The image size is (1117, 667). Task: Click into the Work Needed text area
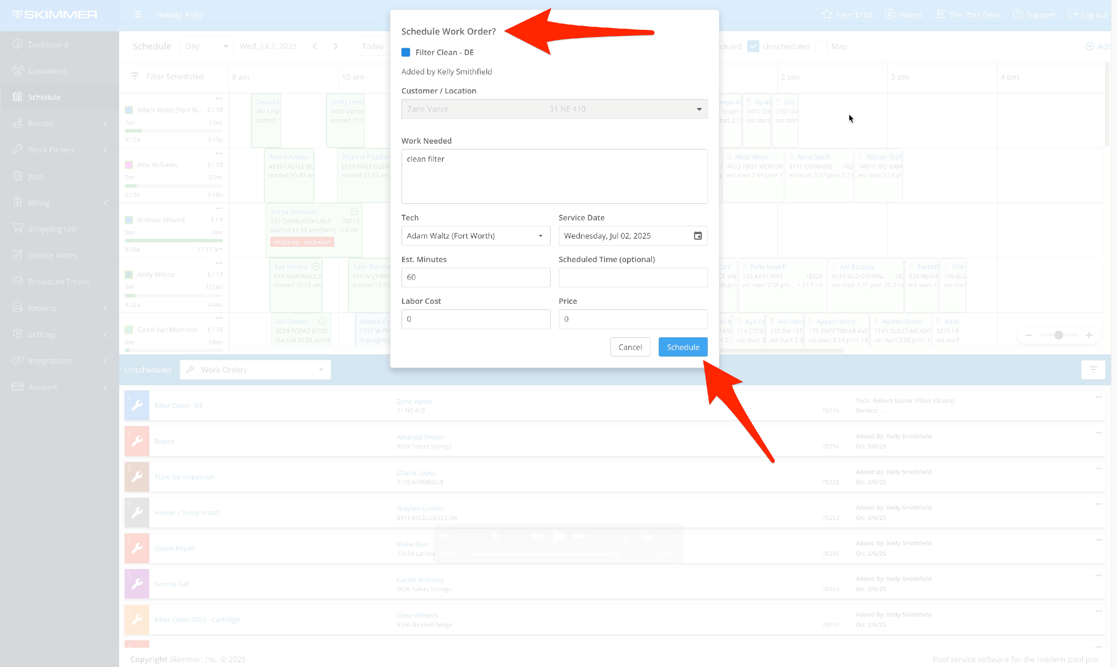point(554,176)
